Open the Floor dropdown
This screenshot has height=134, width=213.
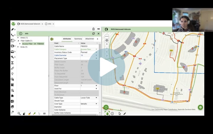96,86
